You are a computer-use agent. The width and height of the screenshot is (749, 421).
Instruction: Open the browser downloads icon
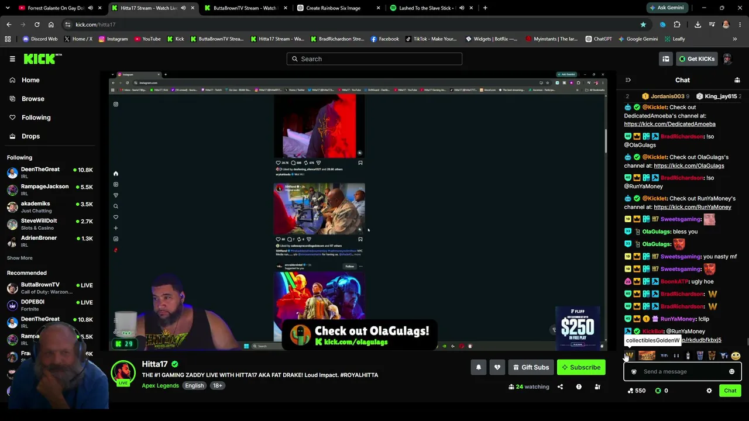coord(698,25)
